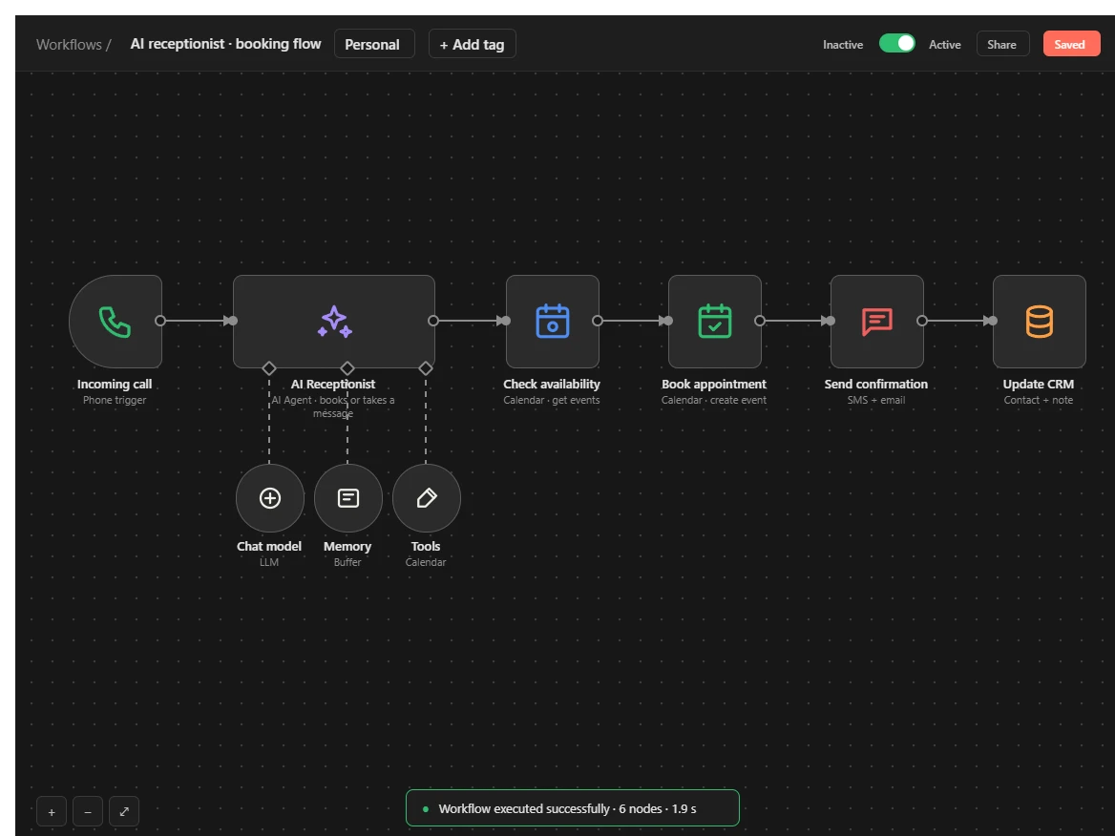The width and height of the screenshot is (1115, 836).
Task: Click the diamond connector above Memory
Action: (347, 368)
